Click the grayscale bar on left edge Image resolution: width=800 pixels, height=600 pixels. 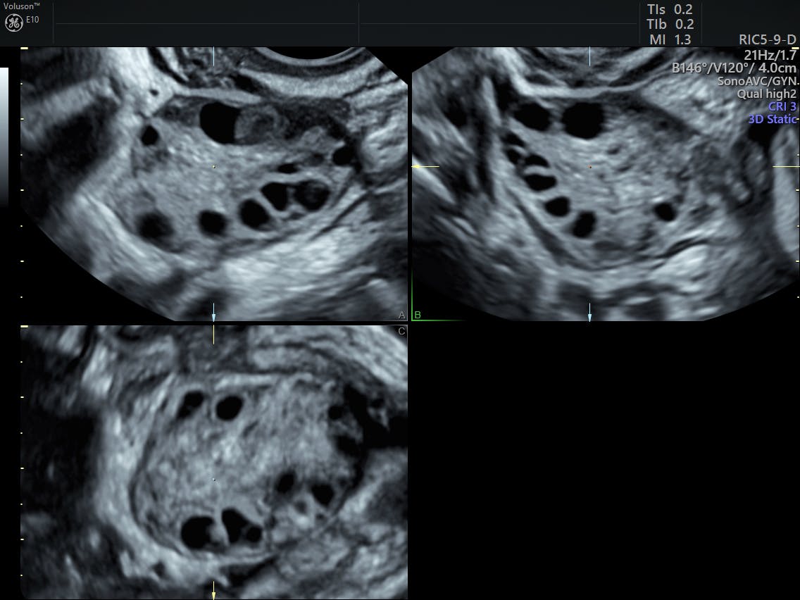click(4, 134)
